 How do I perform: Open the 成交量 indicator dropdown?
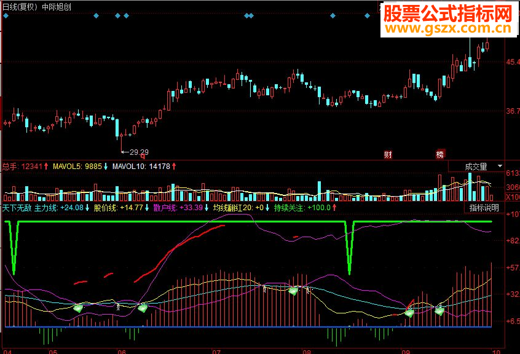point(476,167)
